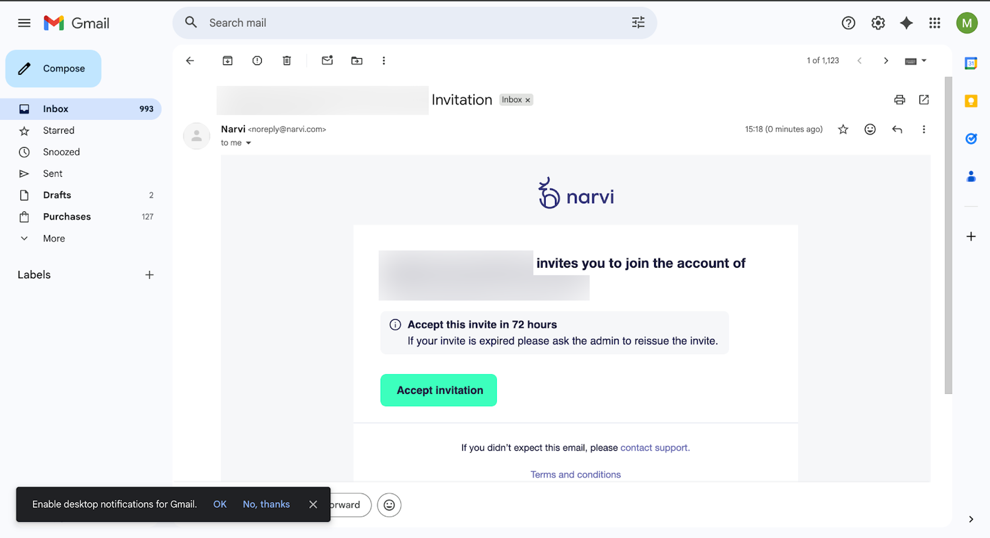Archive the invitation email
The height and width of the screenshot is (538, 990).
(228, 60)
